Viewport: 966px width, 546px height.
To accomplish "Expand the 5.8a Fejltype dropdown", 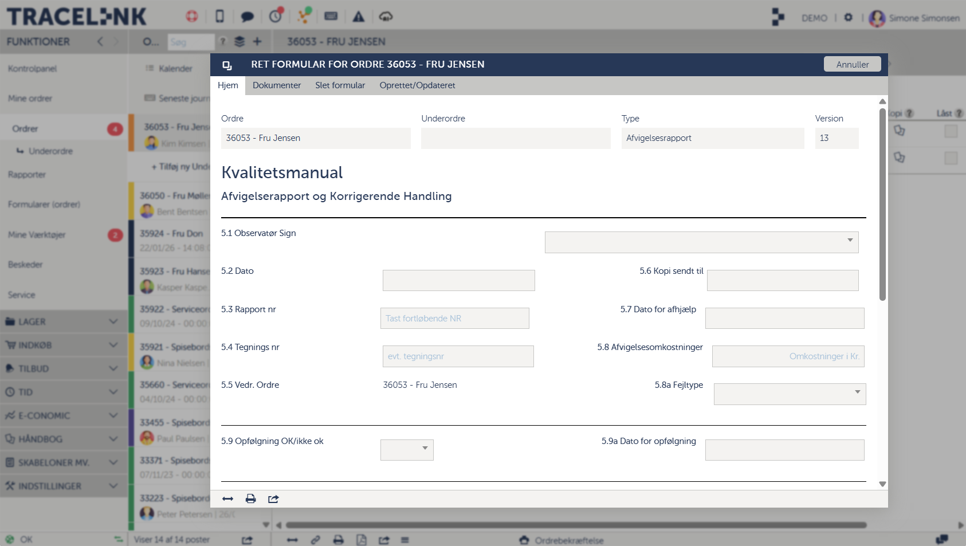I will click(x=790, y=394).
